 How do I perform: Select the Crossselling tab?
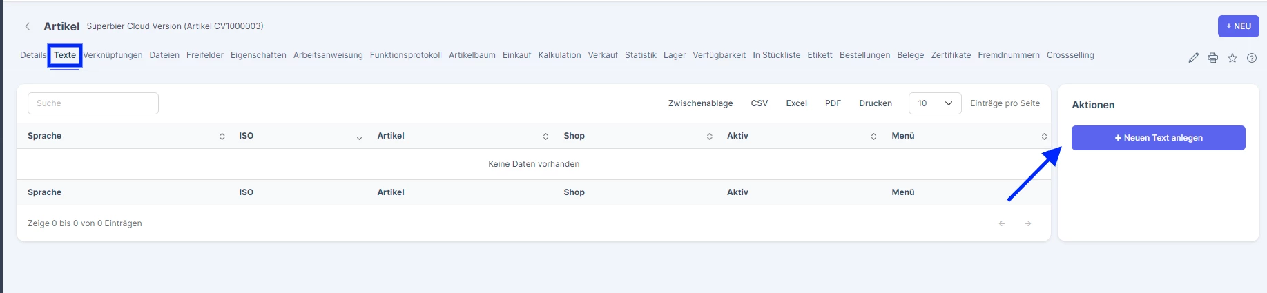[1070, 55]
